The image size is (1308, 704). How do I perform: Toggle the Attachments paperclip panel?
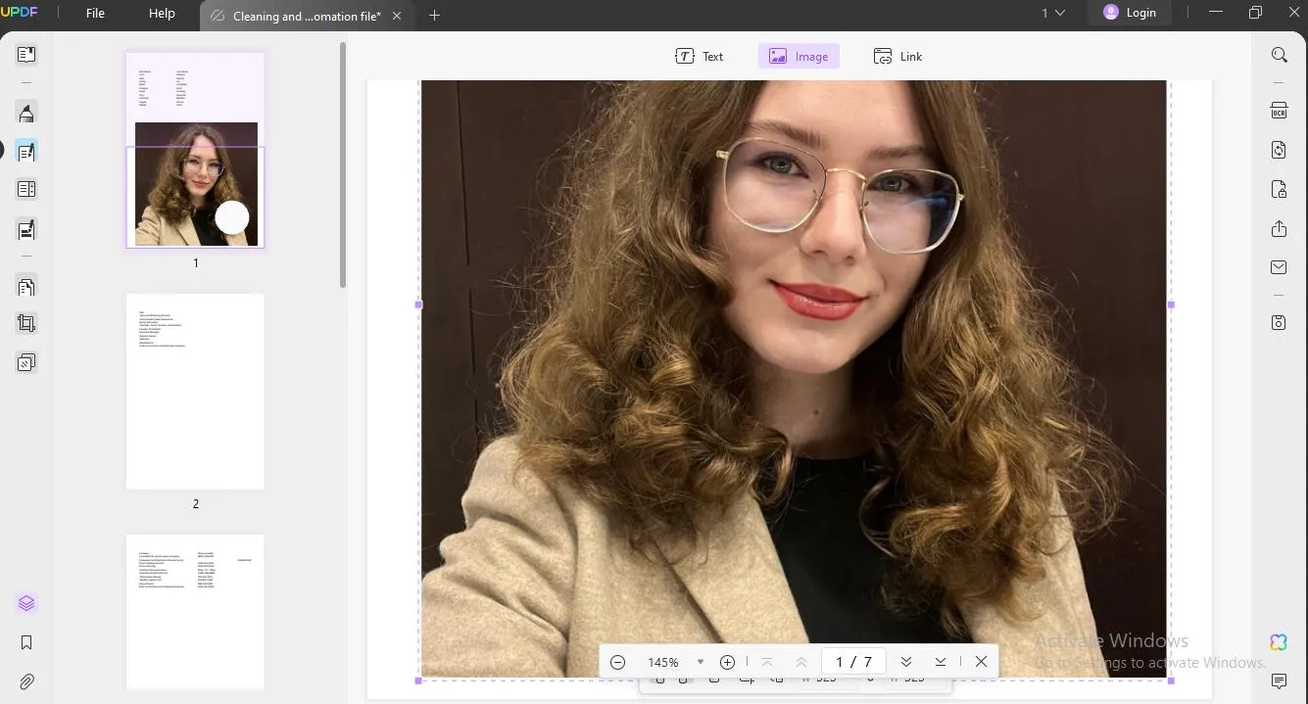[26, 681]
